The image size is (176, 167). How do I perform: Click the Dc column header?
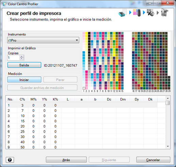point(109,99)
